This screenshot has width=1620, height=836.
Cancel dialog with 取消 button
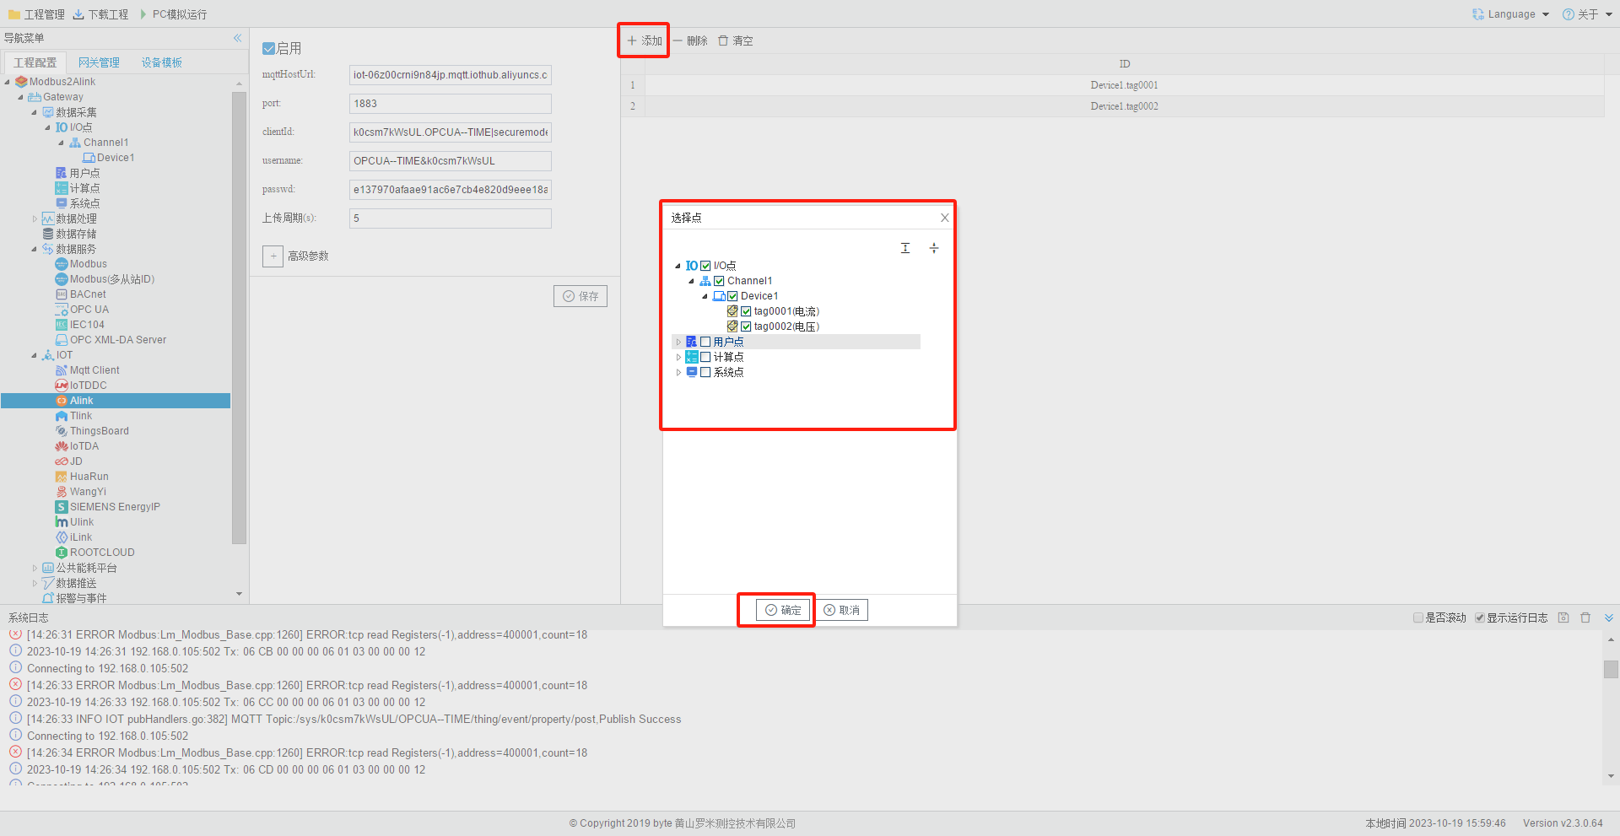click(841, 610)
